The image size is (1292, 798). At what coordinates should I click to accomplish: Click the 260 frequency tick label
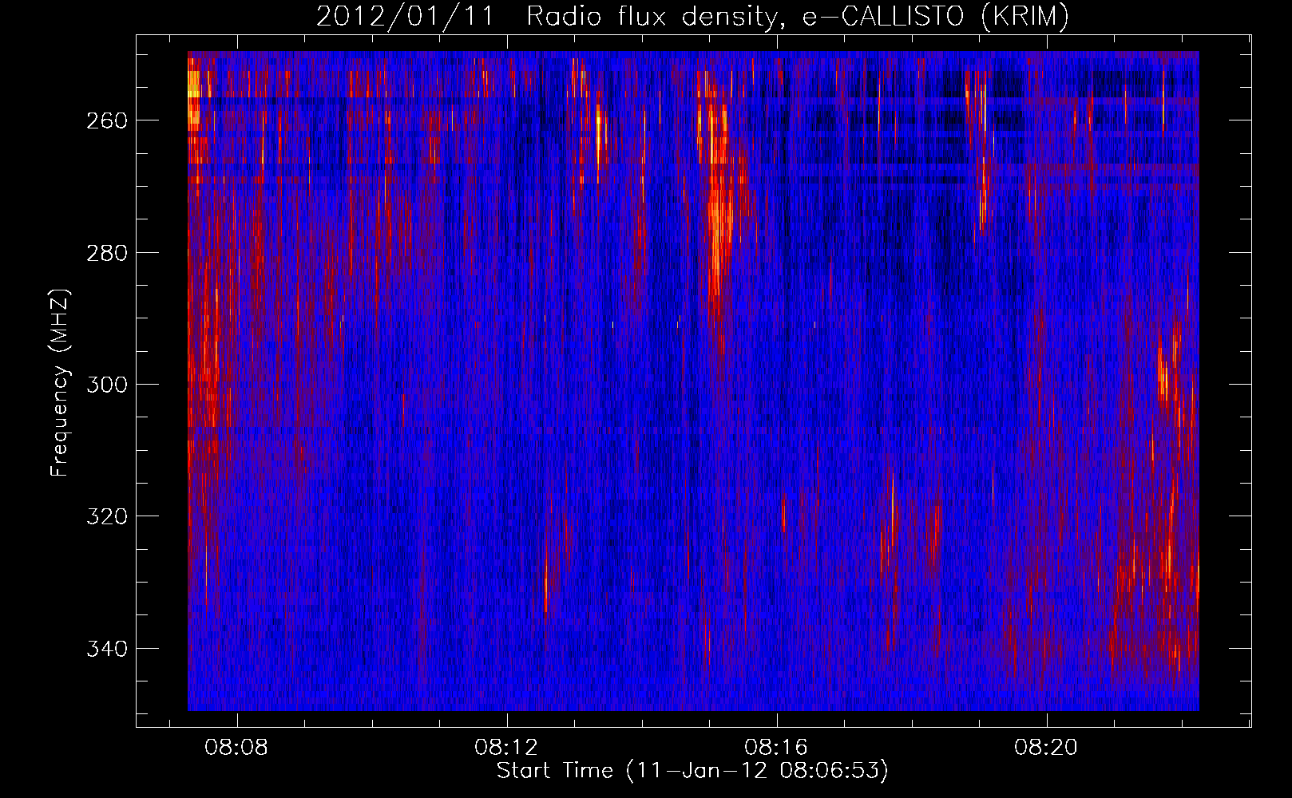106,120
